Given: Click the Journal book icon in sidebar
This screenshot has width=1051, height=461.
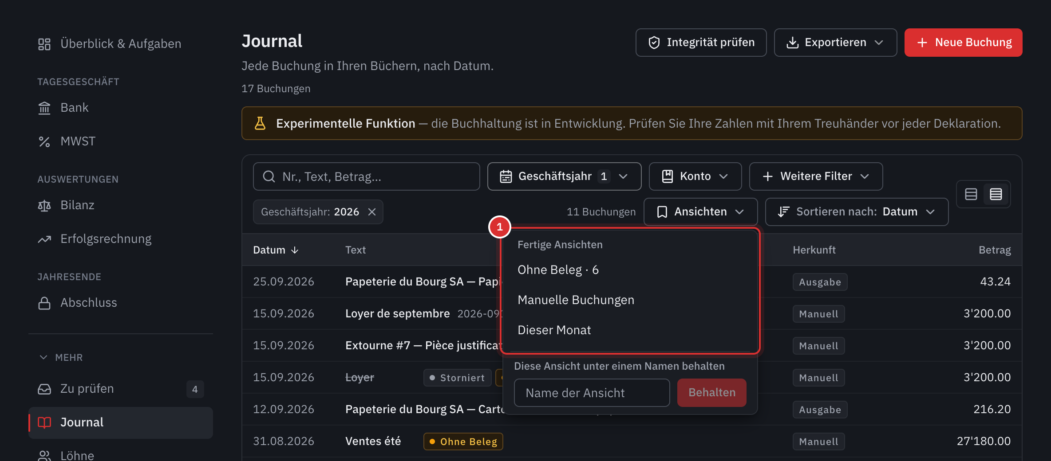Looking at the screenshot, I should click(x=44, y=422).
